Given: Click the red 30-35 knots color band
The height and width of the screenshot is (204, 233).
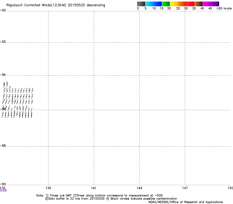Looking at the screenshot, I should [190, 4].
